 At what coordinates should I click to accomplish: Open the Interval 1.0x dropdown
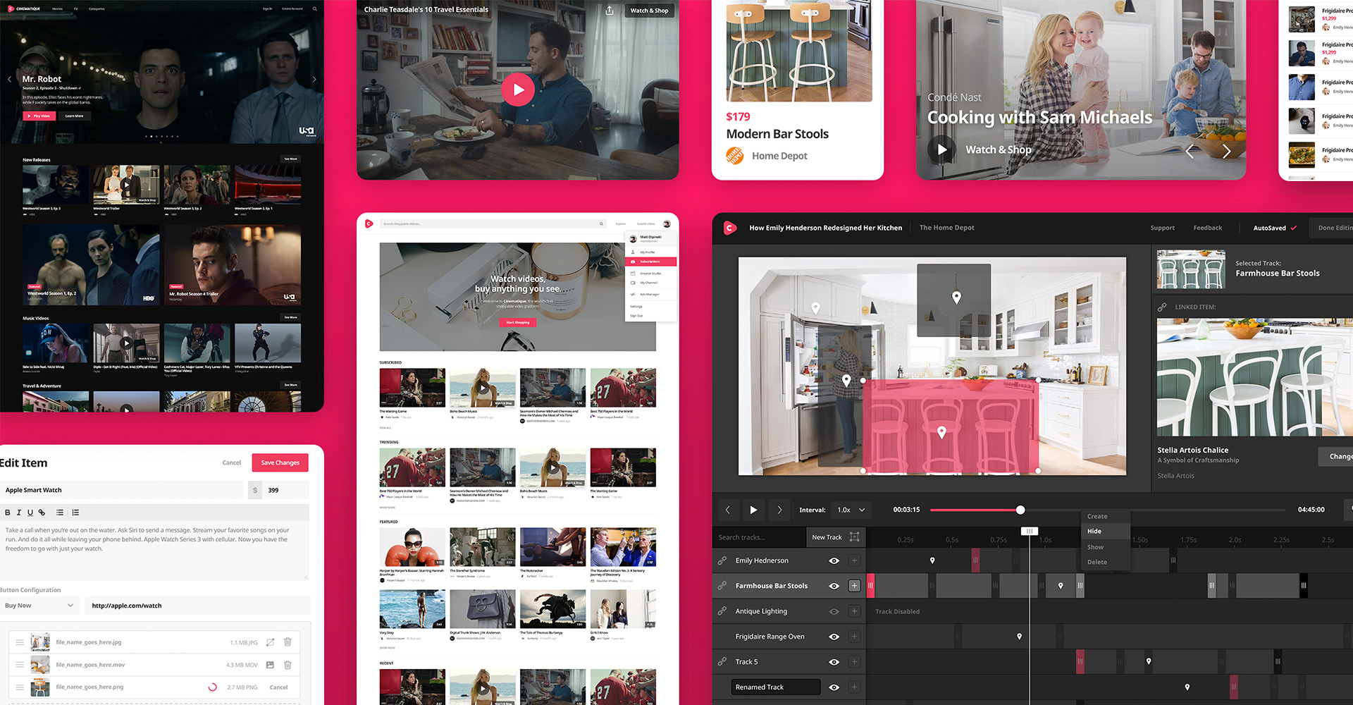click(851, 510)
